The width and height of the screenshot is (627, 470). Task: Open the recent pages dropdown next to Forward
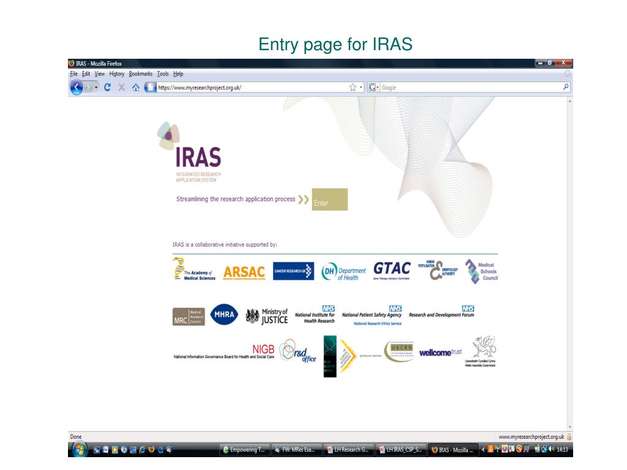96,88
